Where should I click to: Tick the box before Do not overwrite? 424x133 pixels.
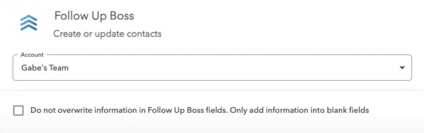click(x=18, y=111)
